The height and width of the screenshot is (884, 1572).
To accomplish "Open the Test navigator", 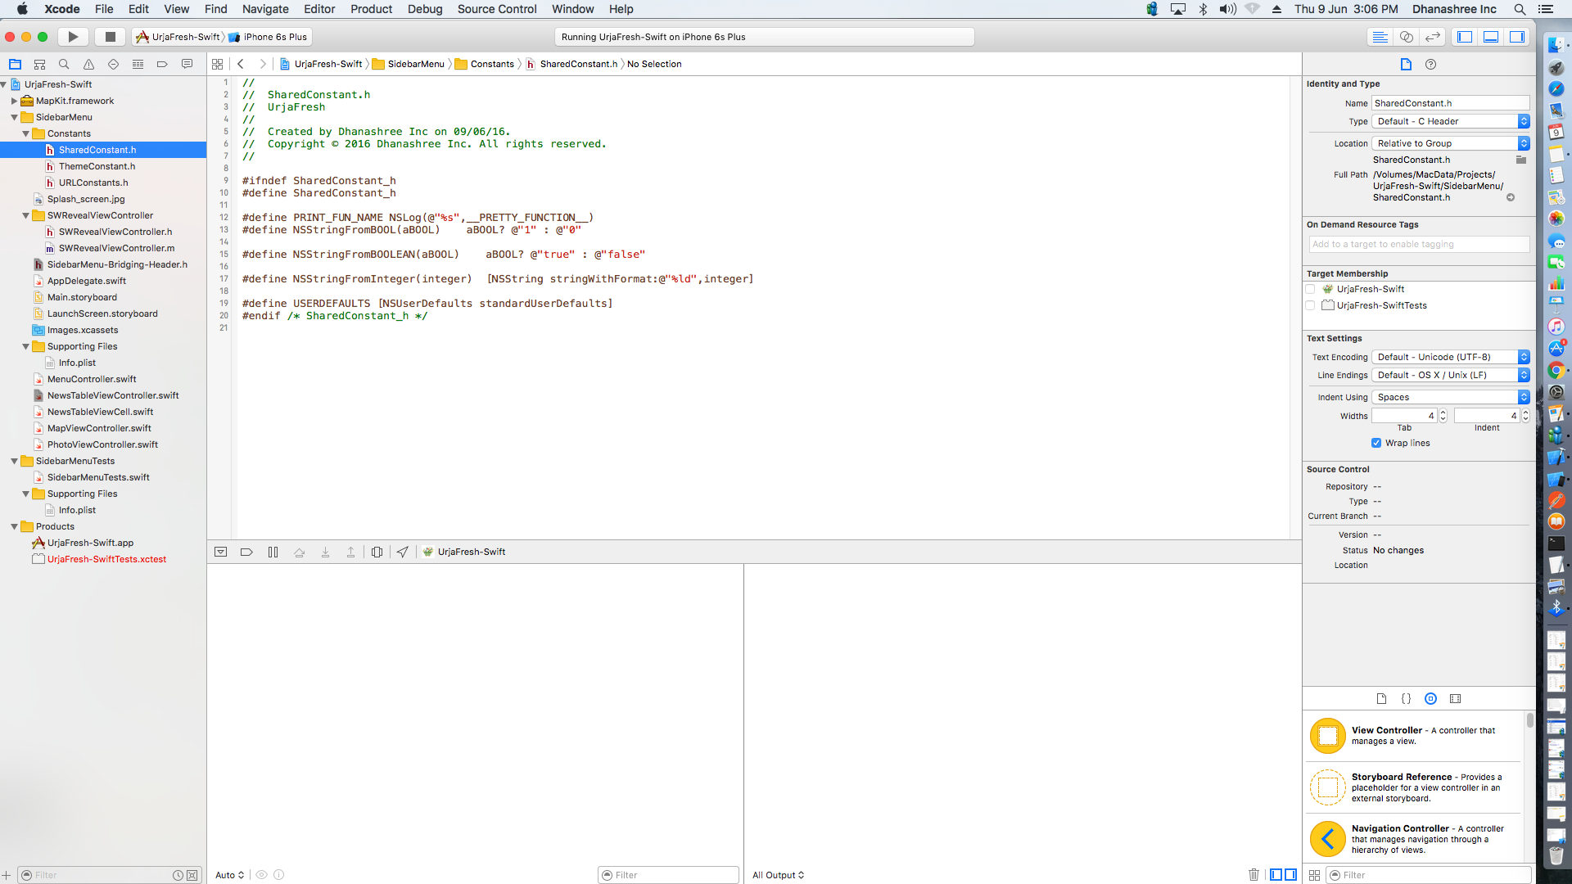I will (113, 64).
